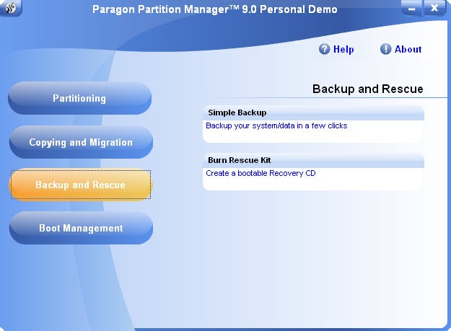Click the Backup and Rescue page heading

[x=367, y=89]
